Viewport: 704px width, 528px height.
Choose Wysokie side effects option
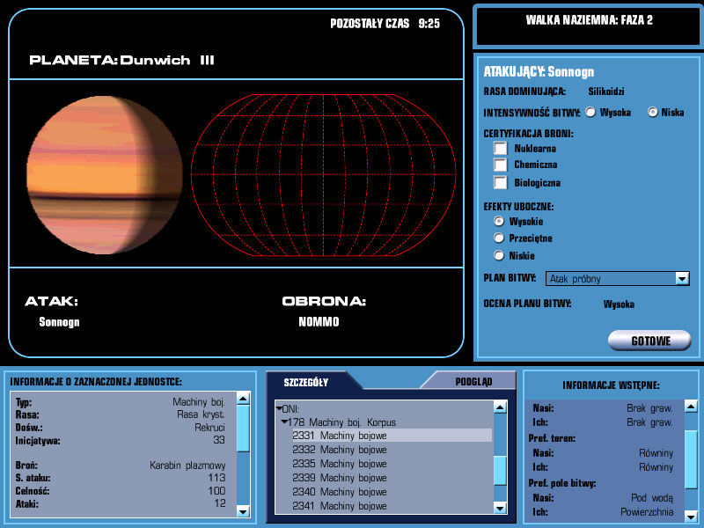coord(498,221)
